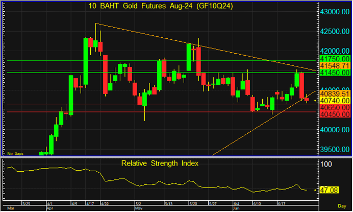Click the 4/1 date marker
Viewport: 353px width, 212px height.
[49, 204]
